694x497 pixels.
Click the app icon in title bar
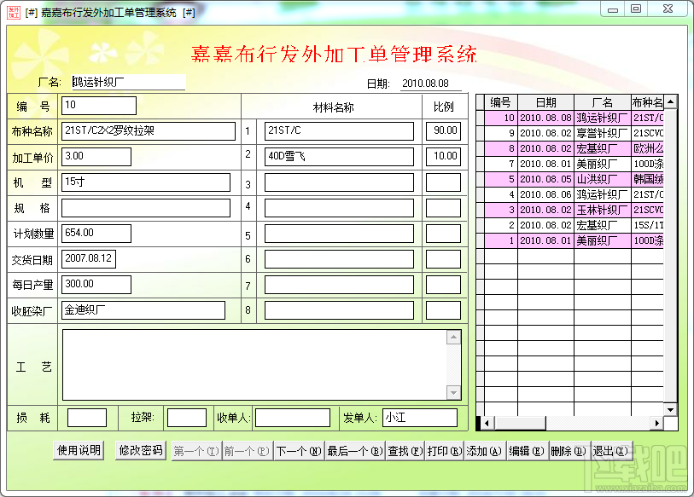[x=14, y=12]
